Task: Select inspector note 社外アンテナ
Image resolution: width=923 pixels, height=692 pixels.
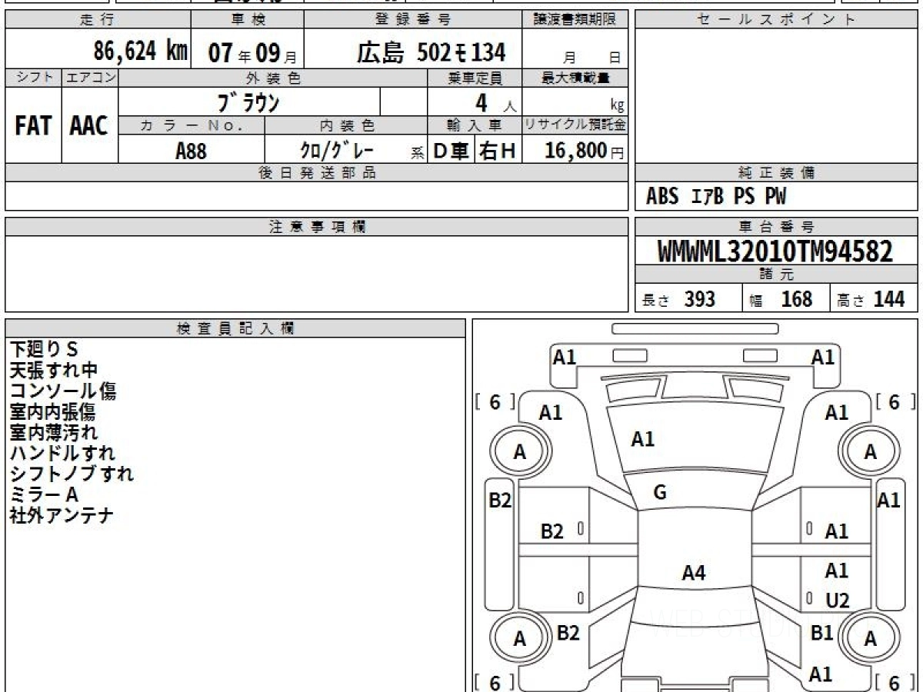Action: 62,515
